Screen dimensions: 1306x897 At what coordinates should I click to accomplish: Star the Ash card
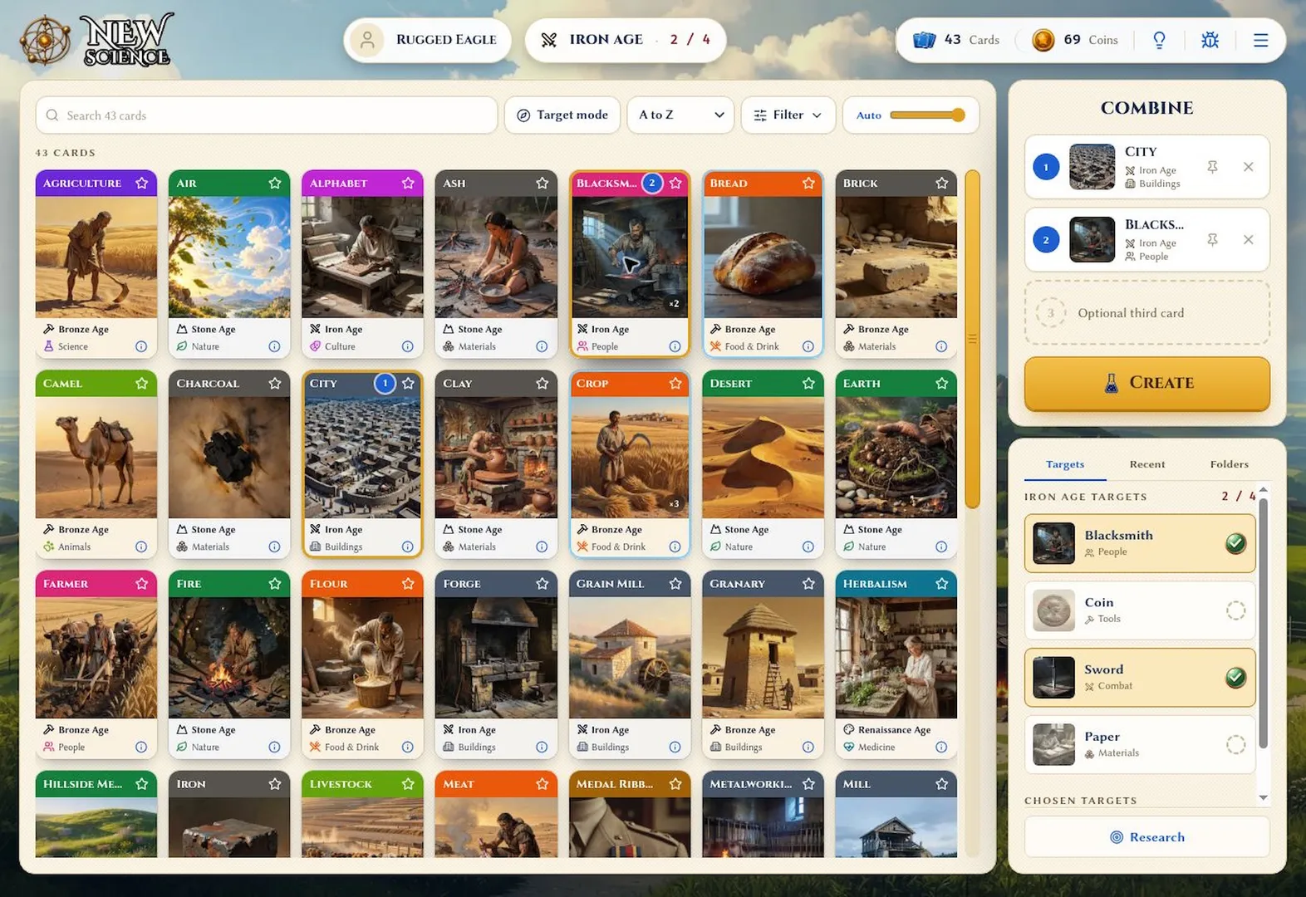[x=542, y=183]
